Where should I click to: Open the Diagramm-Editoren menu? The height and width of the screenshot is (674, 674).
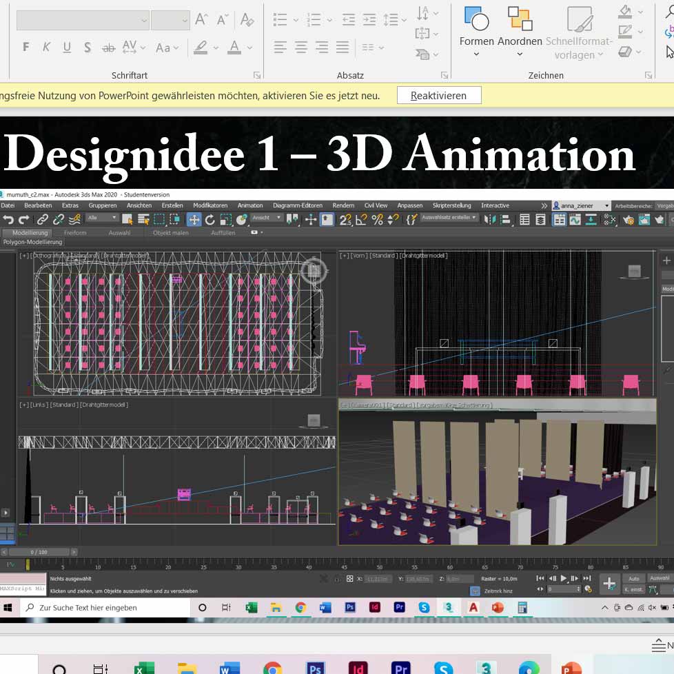(x=298, y=205)
